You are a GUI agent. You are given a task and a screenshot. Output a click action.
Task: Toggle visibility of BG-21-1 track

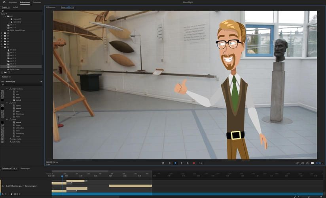click(2, 194)
